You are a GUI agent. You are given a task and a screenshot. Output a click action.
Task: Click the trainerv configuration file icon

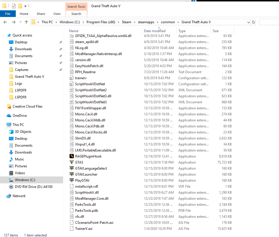(x=71, y=78)
